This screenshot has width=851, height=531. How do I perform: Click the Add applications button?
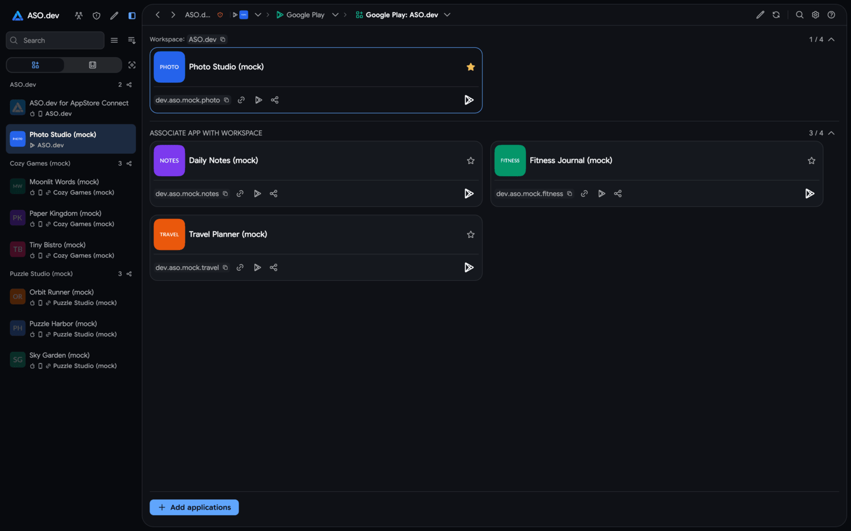tap(194, 507)
